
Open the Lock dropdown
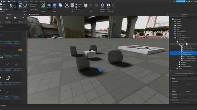[81, 7]
